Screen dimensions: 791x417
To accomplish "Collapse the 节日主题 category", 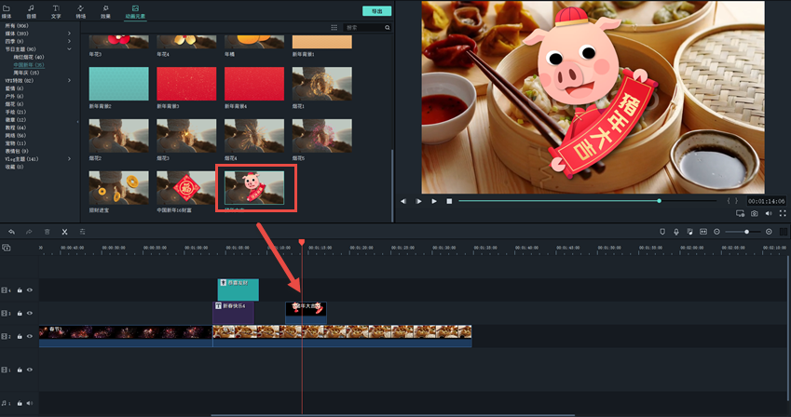I will [x=69, y=49].
